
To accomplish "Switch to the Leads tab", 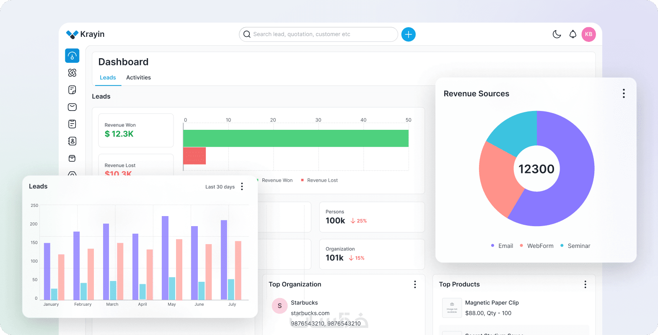I will pyautogui.click(x=108, y=77).
